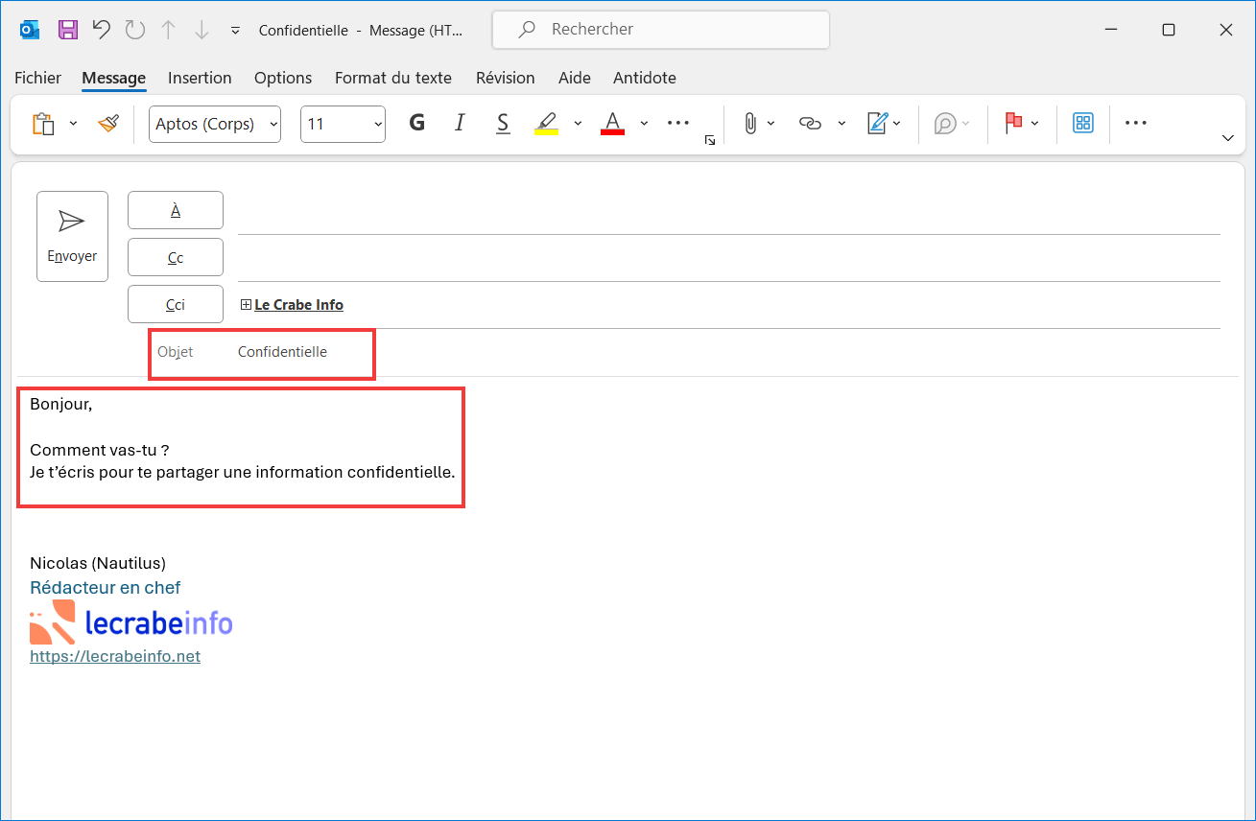Screen dimensions: 1256x821
Task: Toggle bold formatting (G)
Action: pos(416,123)
